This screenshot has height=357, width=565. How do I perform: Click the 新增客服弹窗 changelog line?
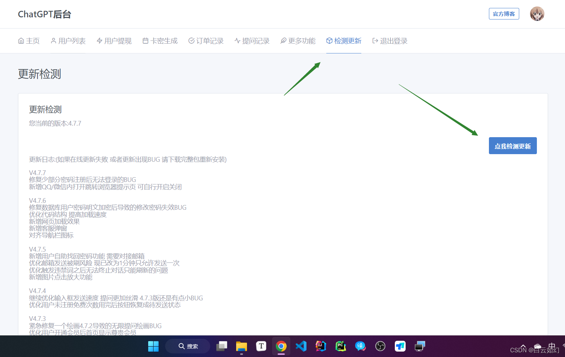[x=48, y=228]
